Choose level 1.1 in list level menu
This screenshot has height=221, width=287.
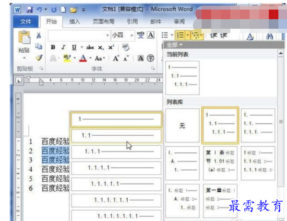[x=116, y=136]
